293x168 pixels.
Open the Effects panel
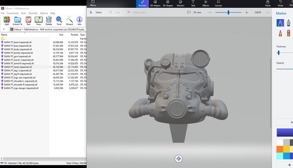205,4
